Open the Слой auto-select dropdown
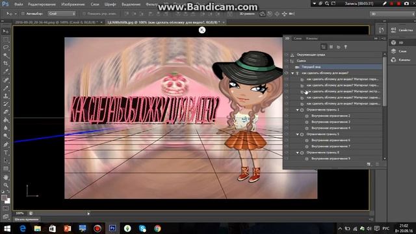 (x=62, y=14)
